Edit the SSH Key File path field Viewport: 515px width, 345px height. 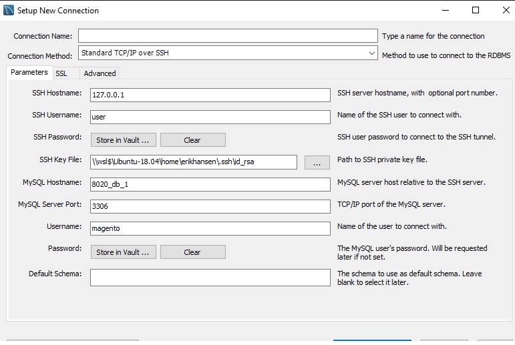point(194,162)
